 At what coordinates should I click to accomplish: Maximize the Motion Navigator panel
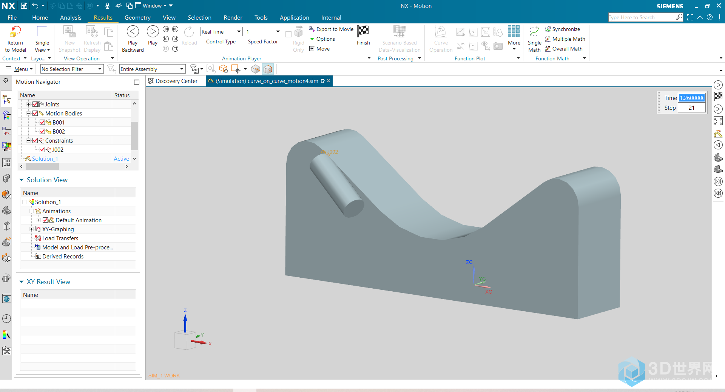137,82
